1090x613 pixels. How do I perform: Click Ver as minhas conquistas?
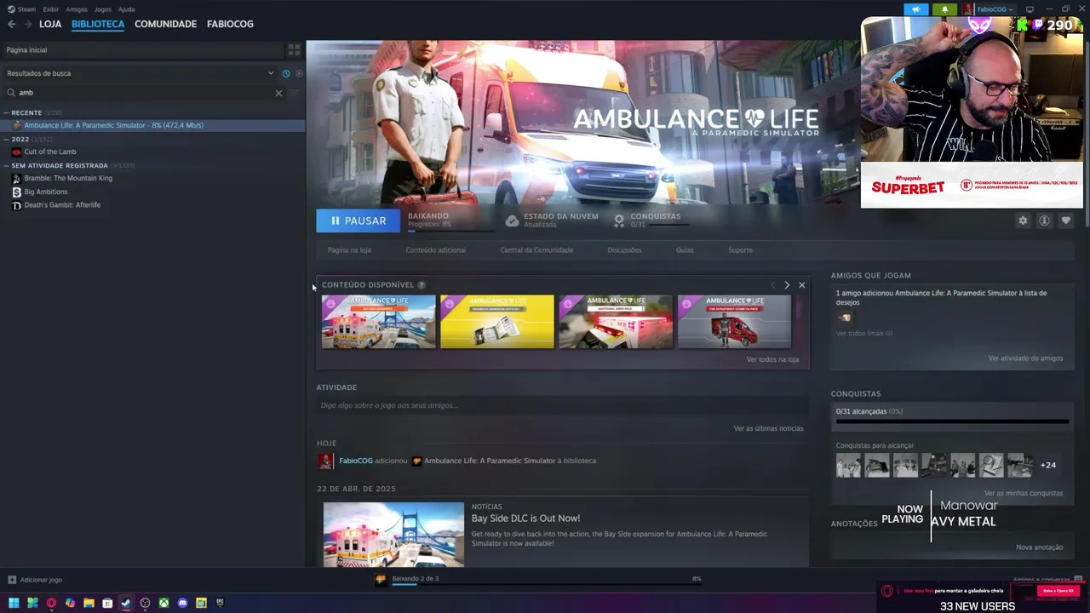(x=1024, y=494)
